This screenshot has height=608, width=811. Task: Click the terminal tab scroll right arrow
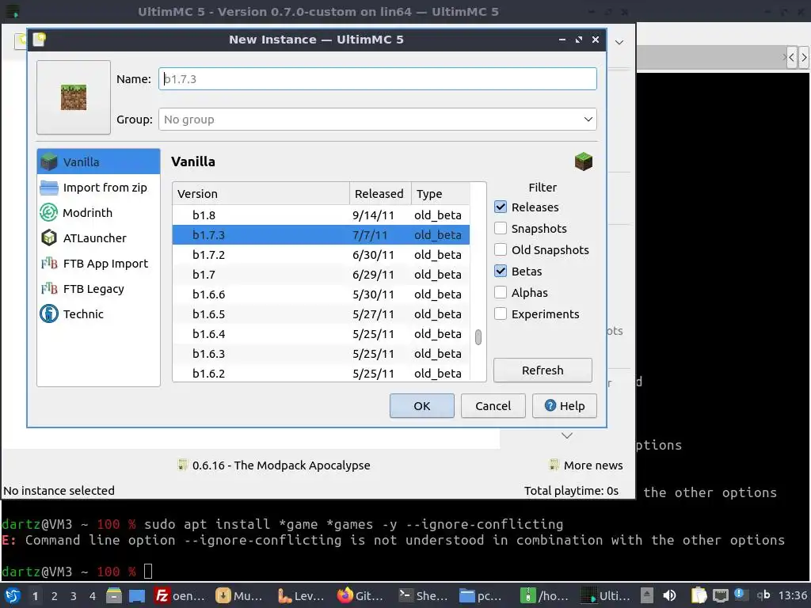coord(804,57)
